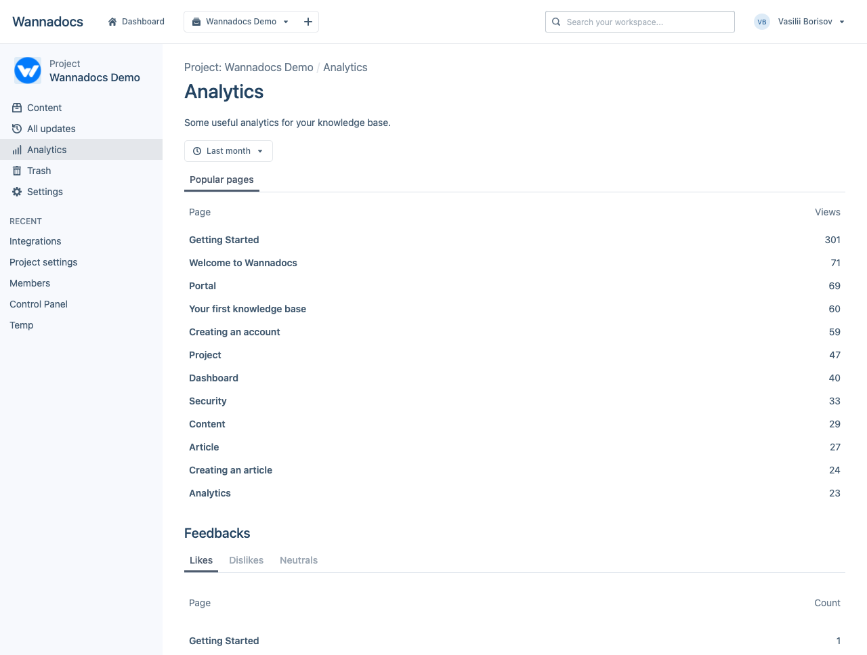Image resolution: width=867 pixels, height=655 pixels.
Task: Open Analytics in the sidebar
Action: tap(81, 150)
